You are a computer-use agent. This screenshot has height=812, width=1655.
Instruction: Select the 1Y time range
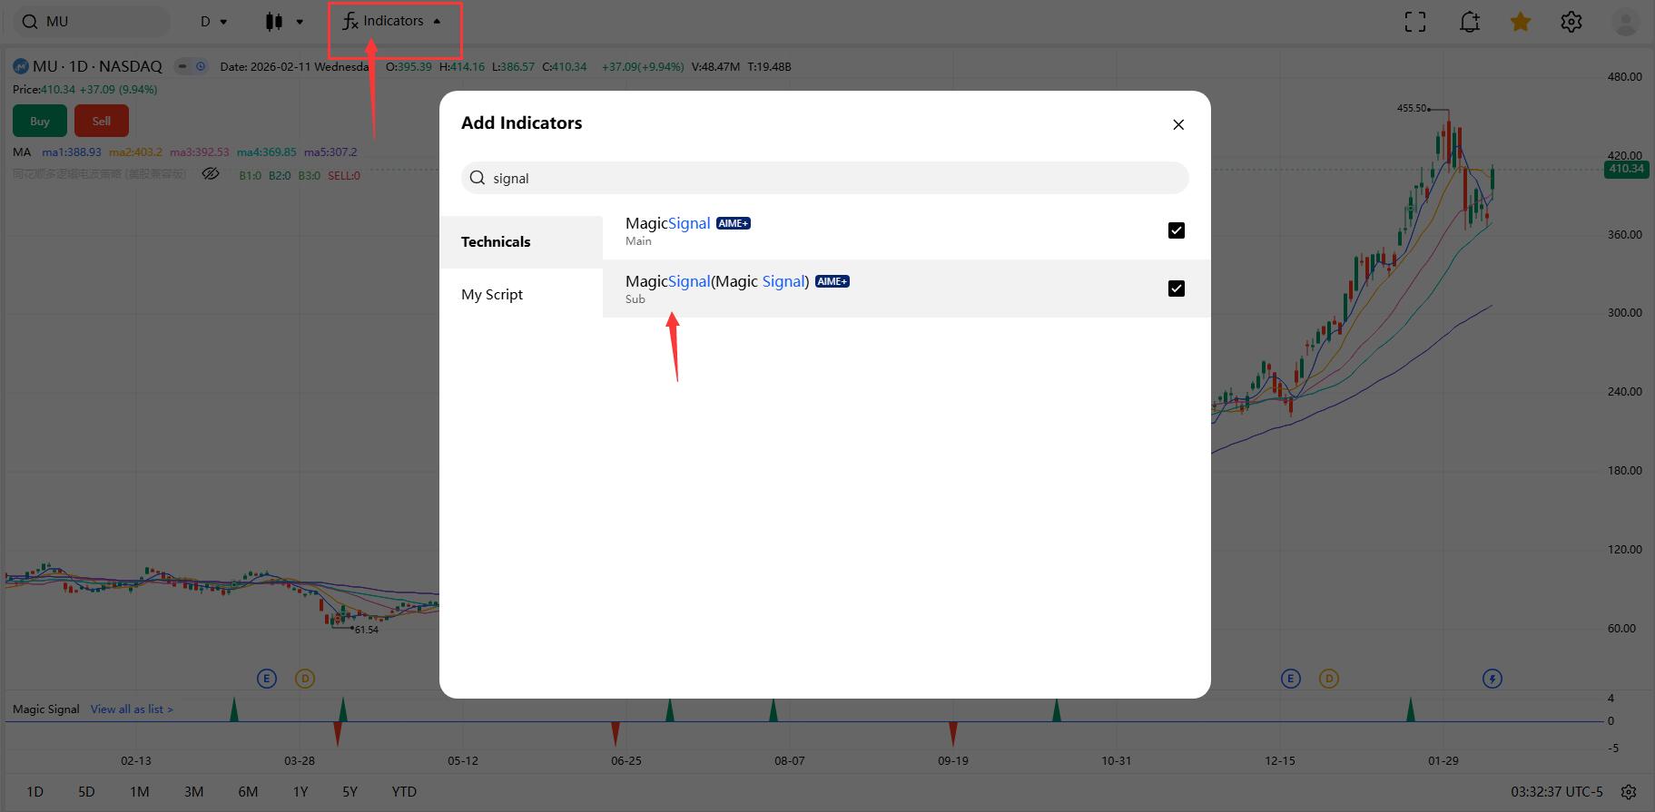(x=300, y=792)
